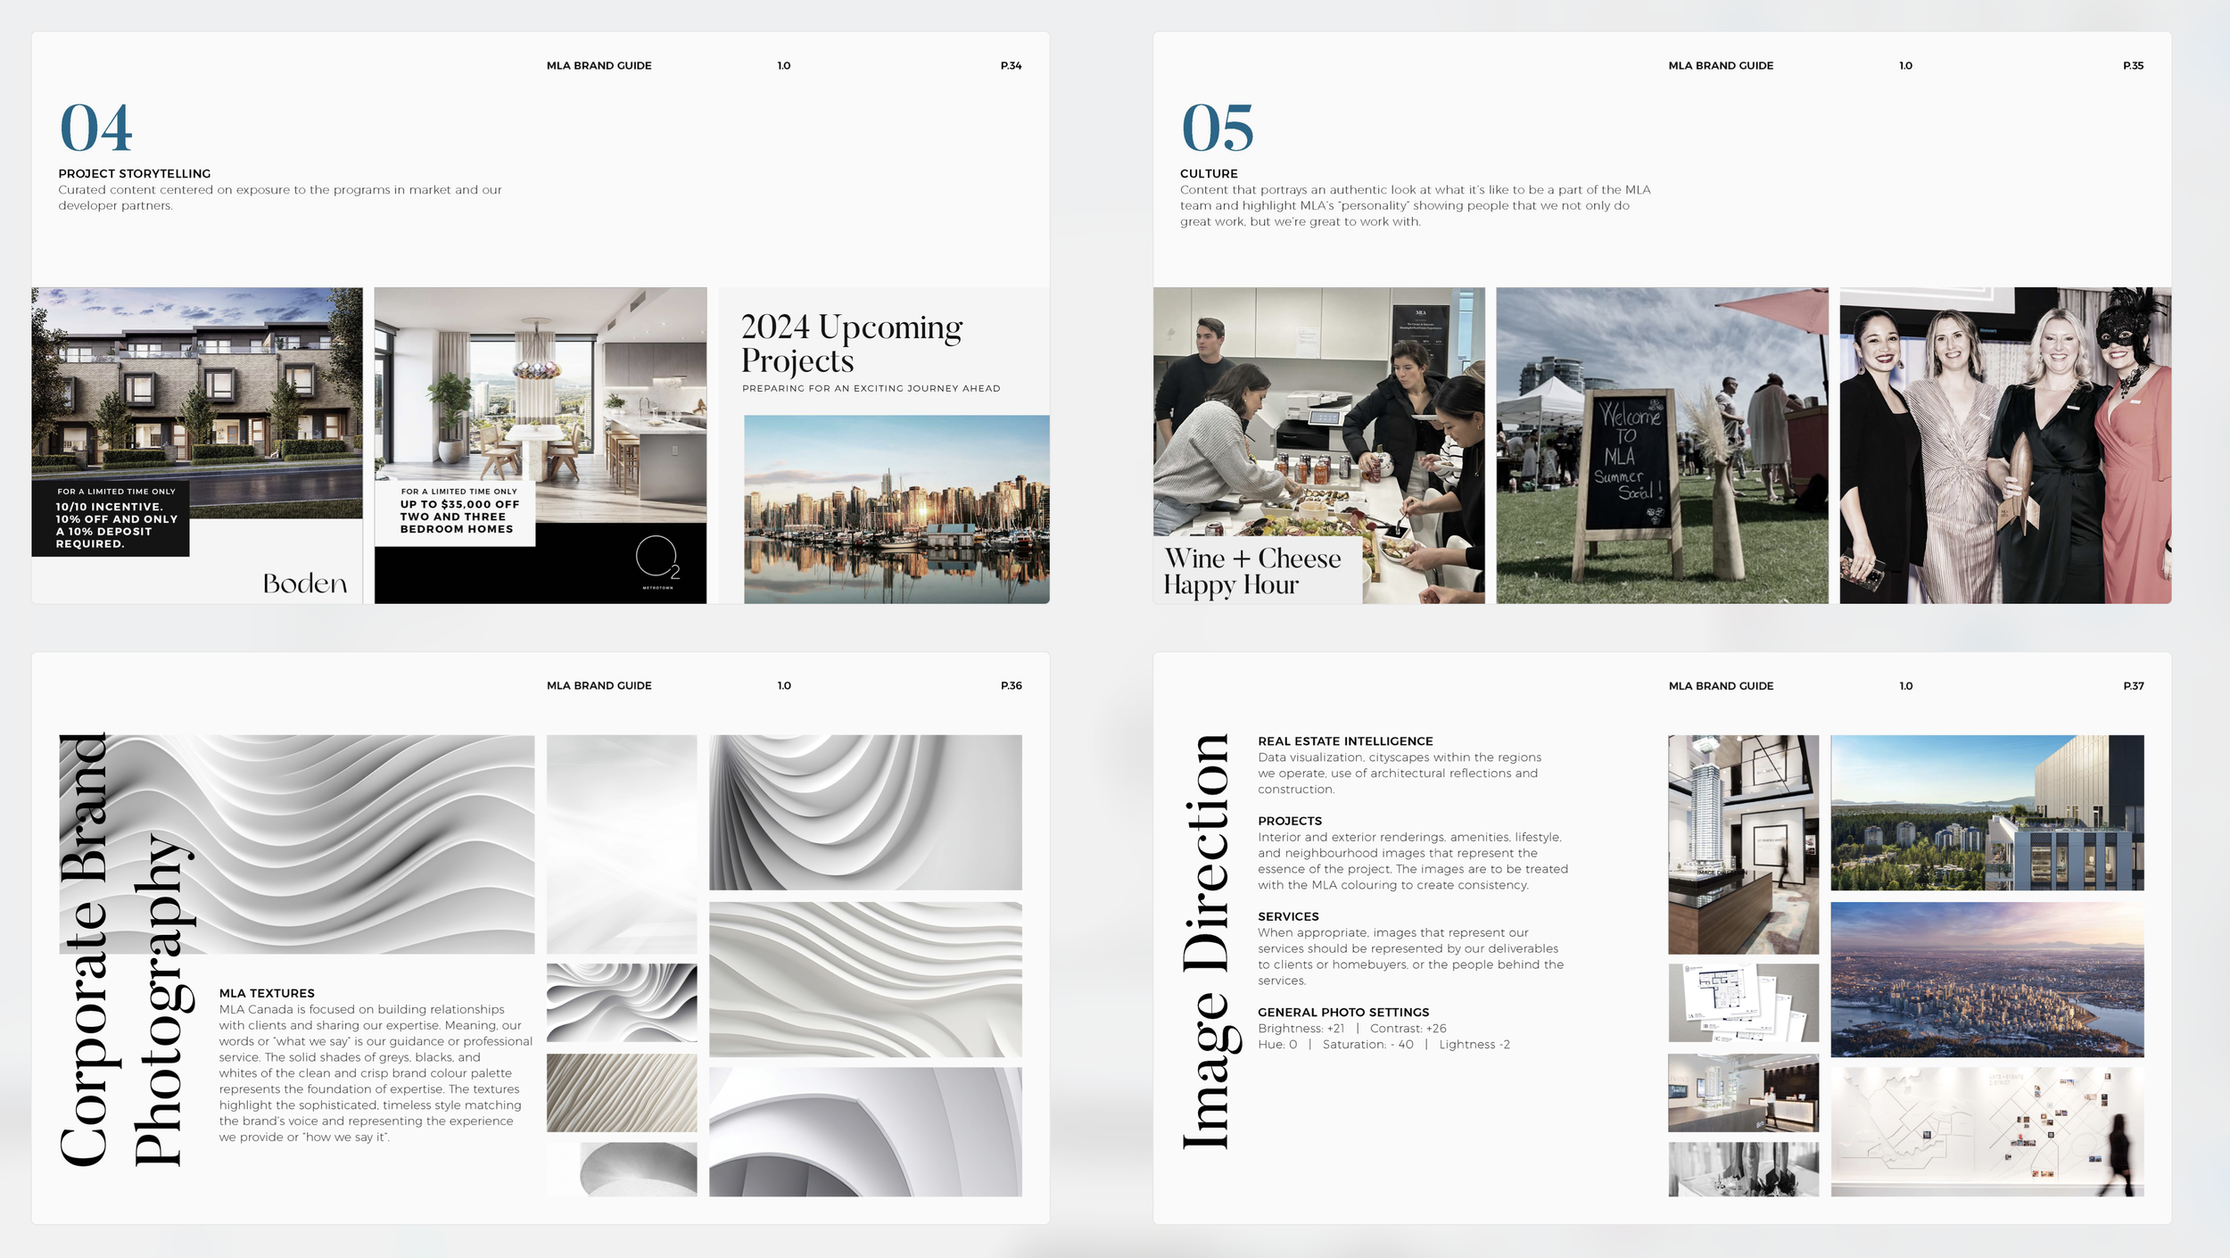2230x1258 pixels.
Task: Click the curved fan texture top right page 36
Action: coord(865,813)
